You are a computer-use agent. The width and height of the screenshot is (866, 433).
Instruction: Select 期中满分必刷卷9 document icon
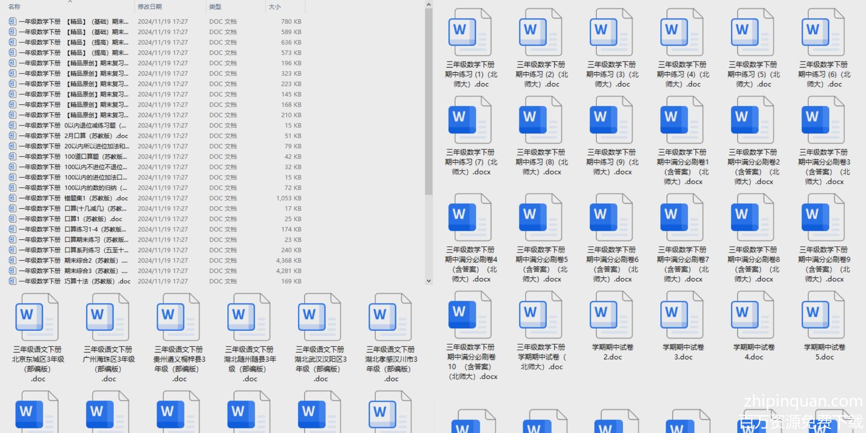824,218
